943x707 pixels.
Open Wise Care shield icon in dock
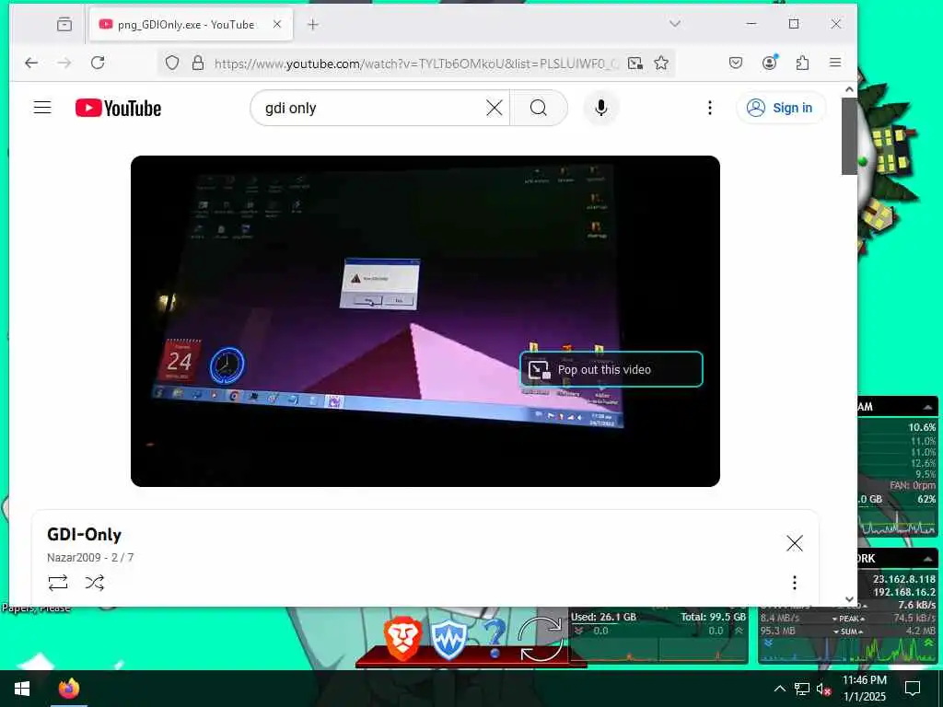[x=449, y=641]
